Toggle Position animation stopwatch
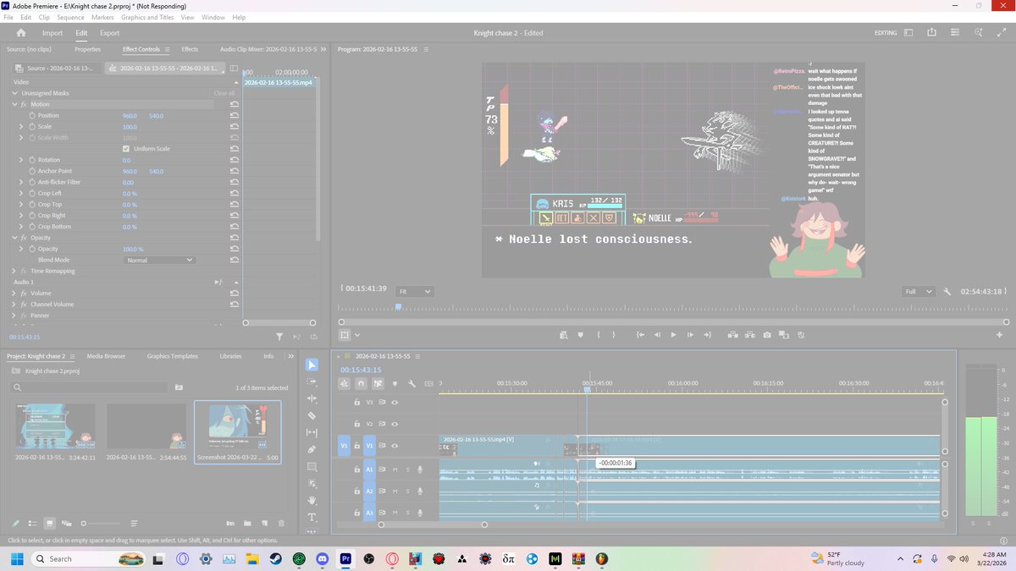The image size is (1016, 571). [x=32, y=115]
